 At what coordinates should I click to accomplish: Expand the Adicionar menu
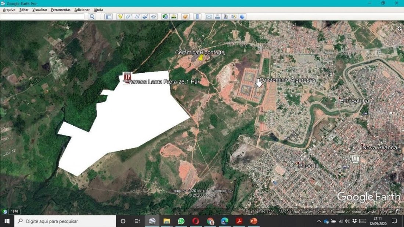pyautogui.click(x=82, y=10)
